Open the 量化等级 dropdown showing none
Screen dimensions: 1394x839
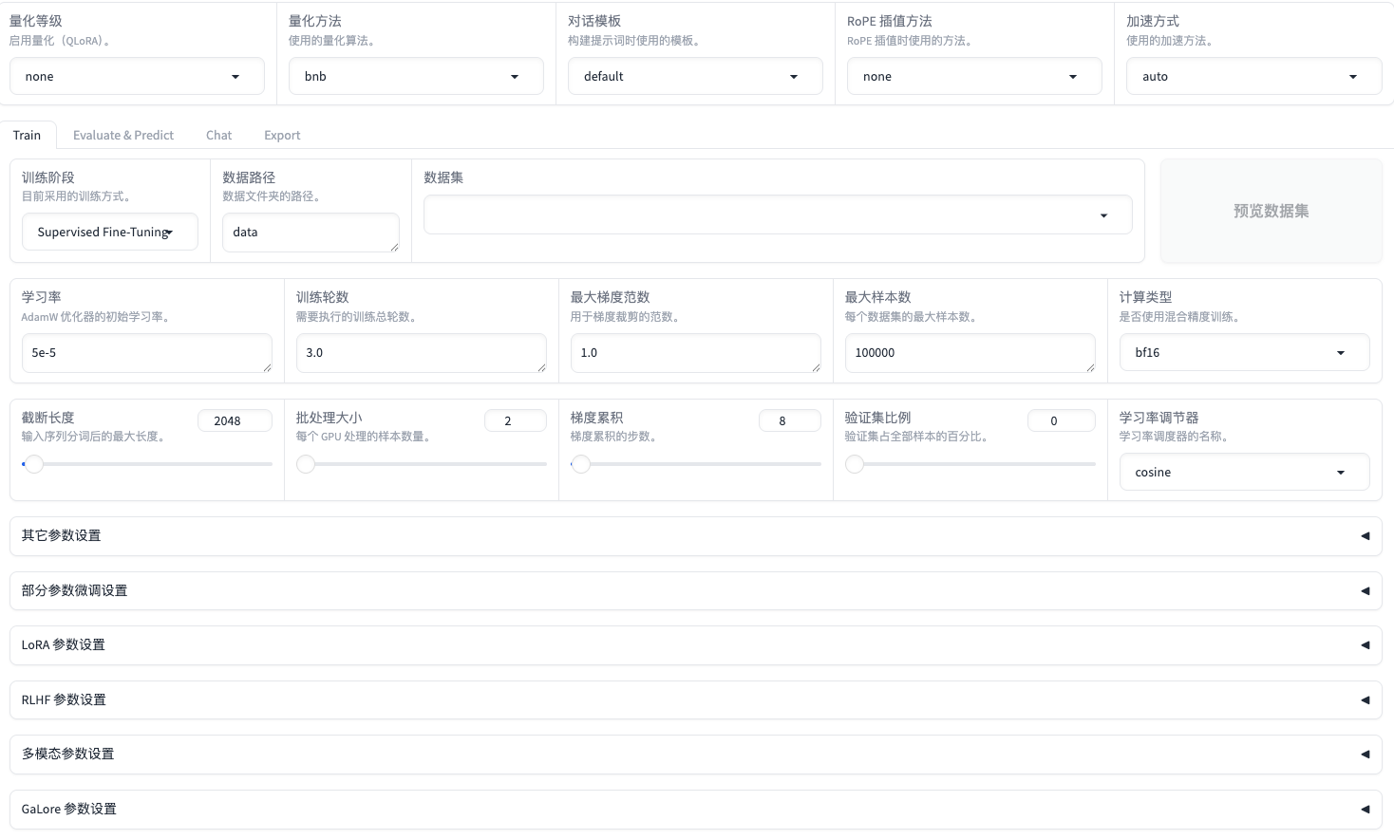[137, 76]
